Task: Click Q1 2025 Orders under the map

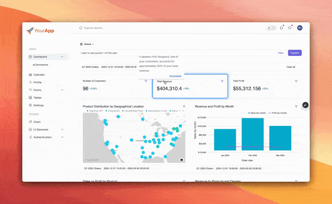Action: pyautogui.click(x=93, y=168)
